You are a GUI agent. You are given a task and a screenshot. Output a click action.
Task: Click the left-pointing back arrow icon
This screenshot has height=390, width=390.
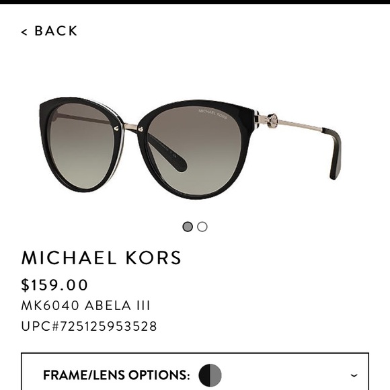24,32
